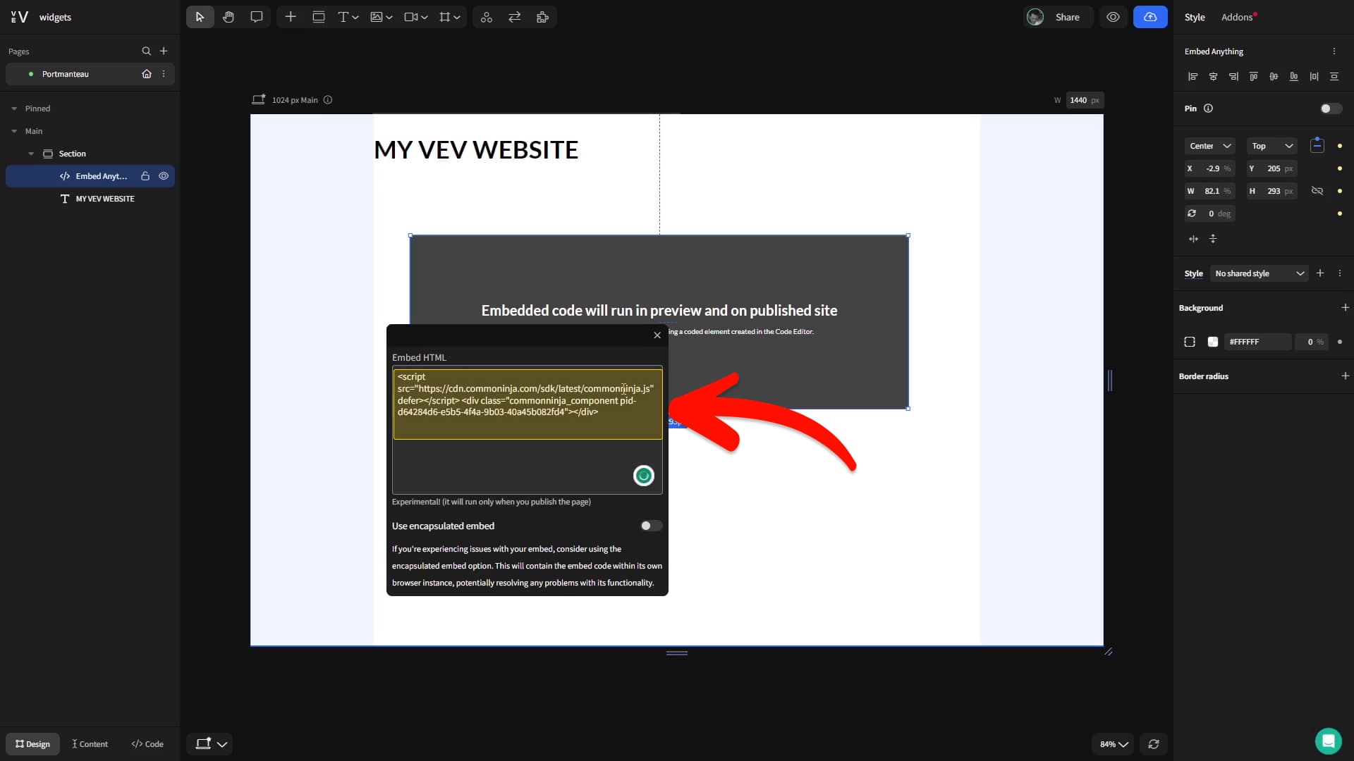The height and width of the screenshot is (761, 1354).
Task: Align element to right edge
Action: click(x=1233, y=76)
